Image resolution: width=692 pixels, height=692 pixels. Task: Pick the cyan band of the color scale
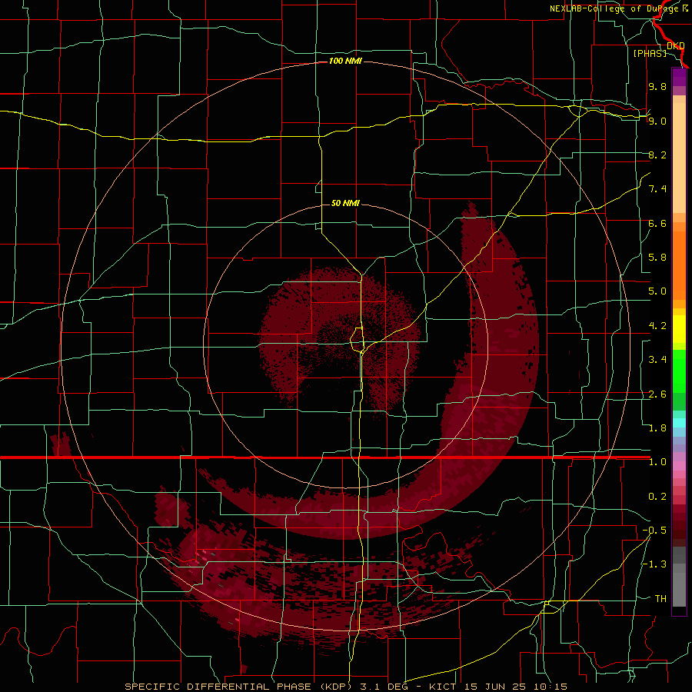coord(679,423)
